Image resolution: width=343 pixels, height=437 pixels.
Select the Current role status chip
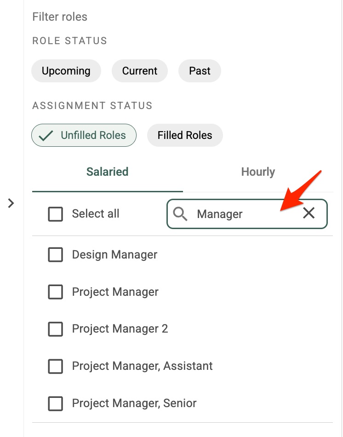140,71
